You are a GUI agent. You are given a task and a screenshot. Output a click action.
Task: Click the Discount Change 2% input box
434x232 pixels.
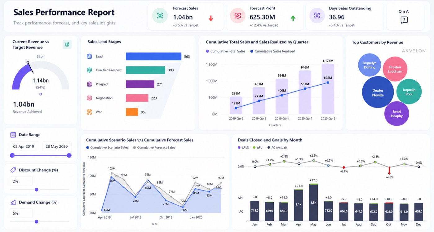click(21, 181)
